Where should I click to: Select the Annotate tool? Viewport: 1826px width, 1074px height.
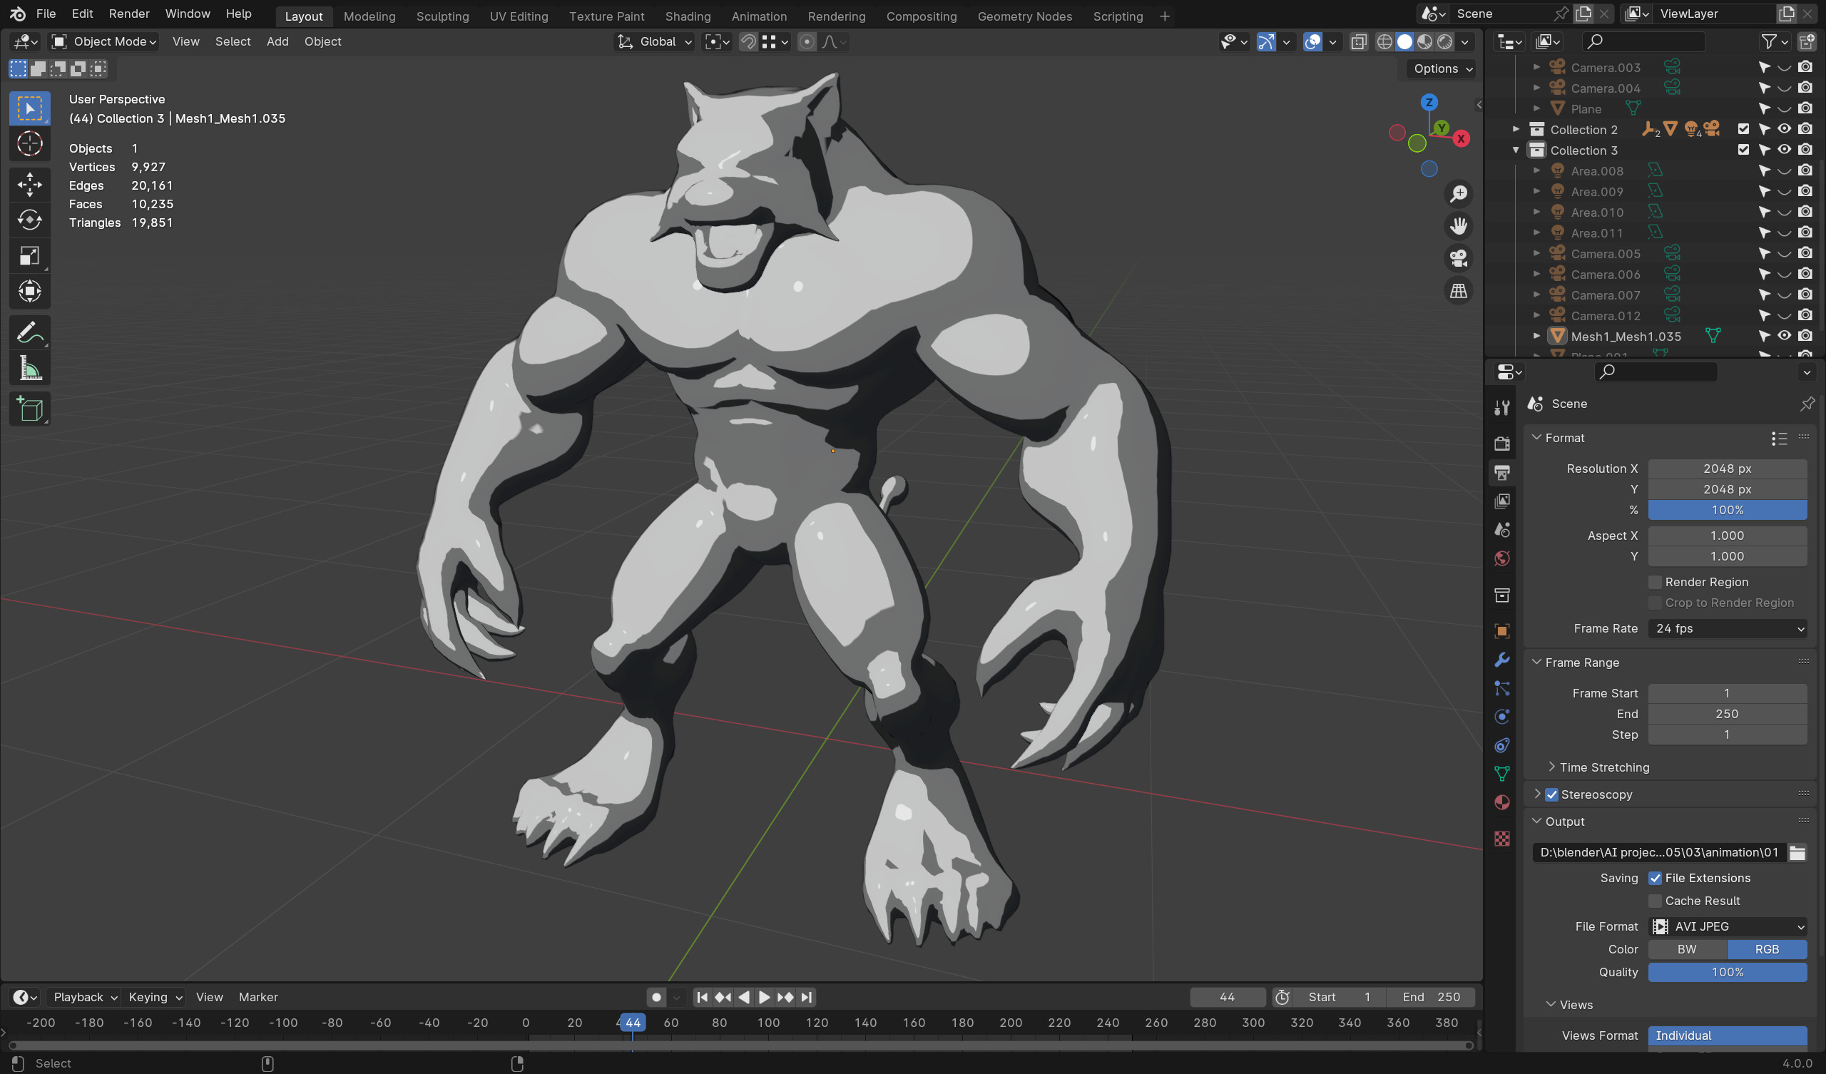pos(30,332)
